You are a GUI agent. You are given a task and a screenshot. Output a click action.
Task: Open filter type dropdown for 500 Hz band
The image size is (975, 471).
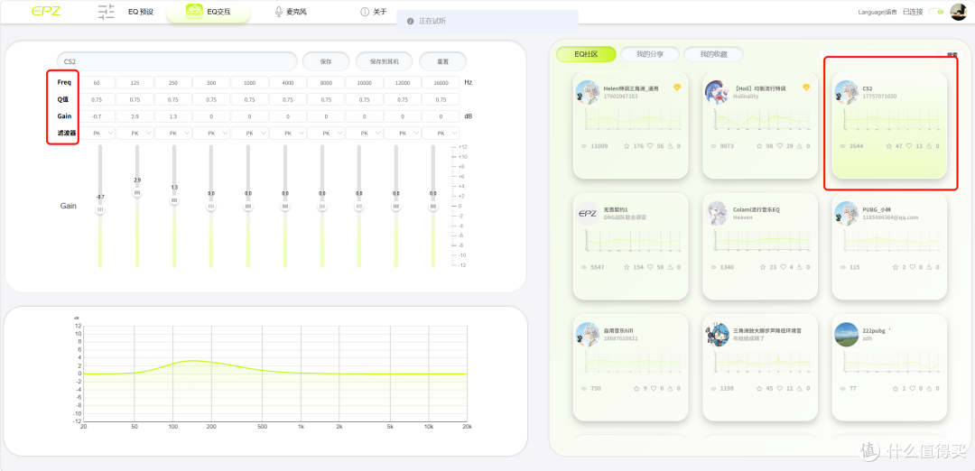[x=211, y=133]
